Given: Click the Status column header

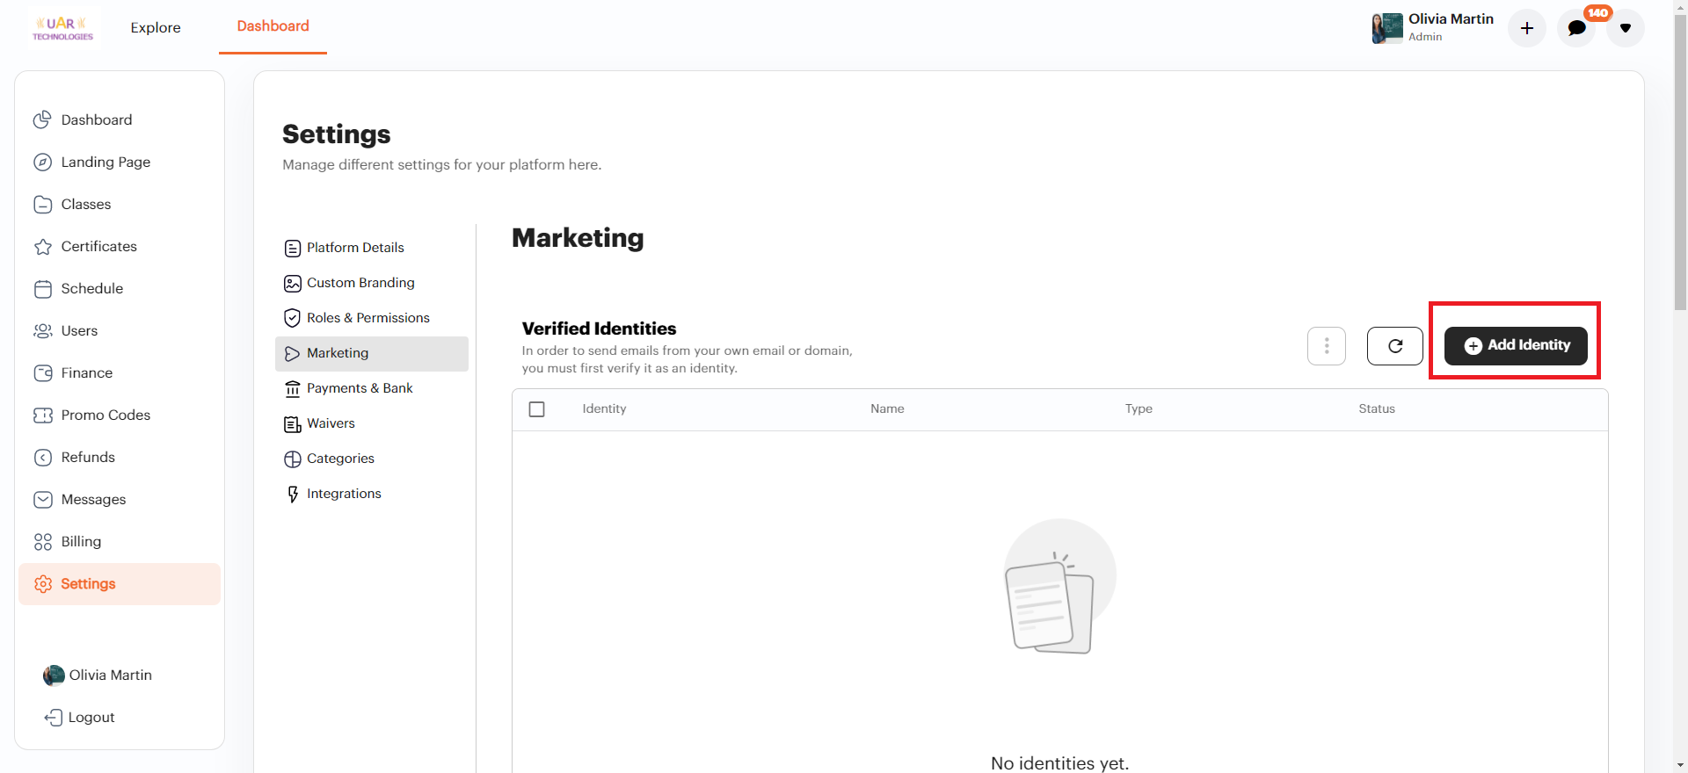Looking at the screenshot, I should pos(1377,408).
